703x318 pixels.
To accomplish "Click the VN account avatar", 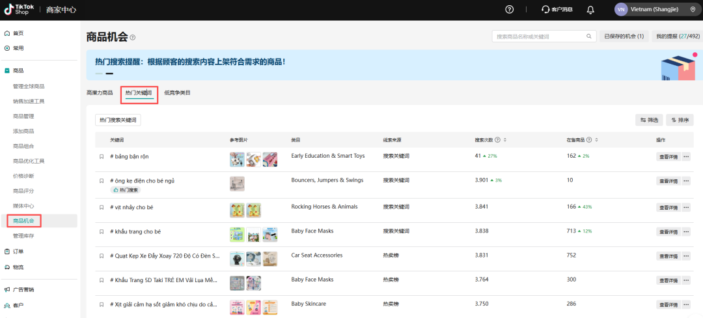I will coord(620,9).
